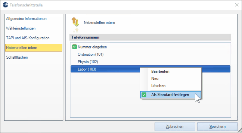
Task: Click the Abbrechen button
Action: (175, 127)
